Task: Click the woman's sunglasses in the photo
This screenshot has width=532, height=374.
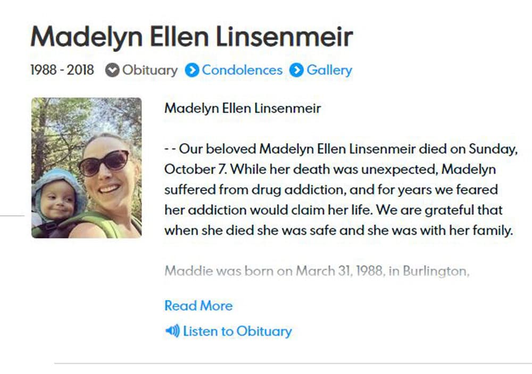Action: coord(104,162)
